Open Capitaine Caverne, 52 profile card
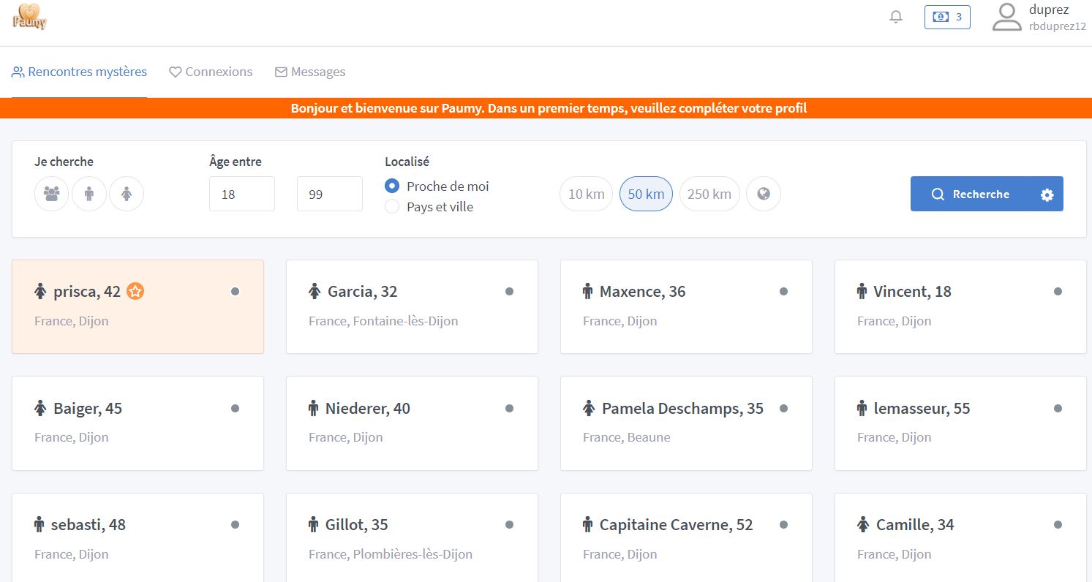The image size is (1092, 582). (x=686, y=537)
